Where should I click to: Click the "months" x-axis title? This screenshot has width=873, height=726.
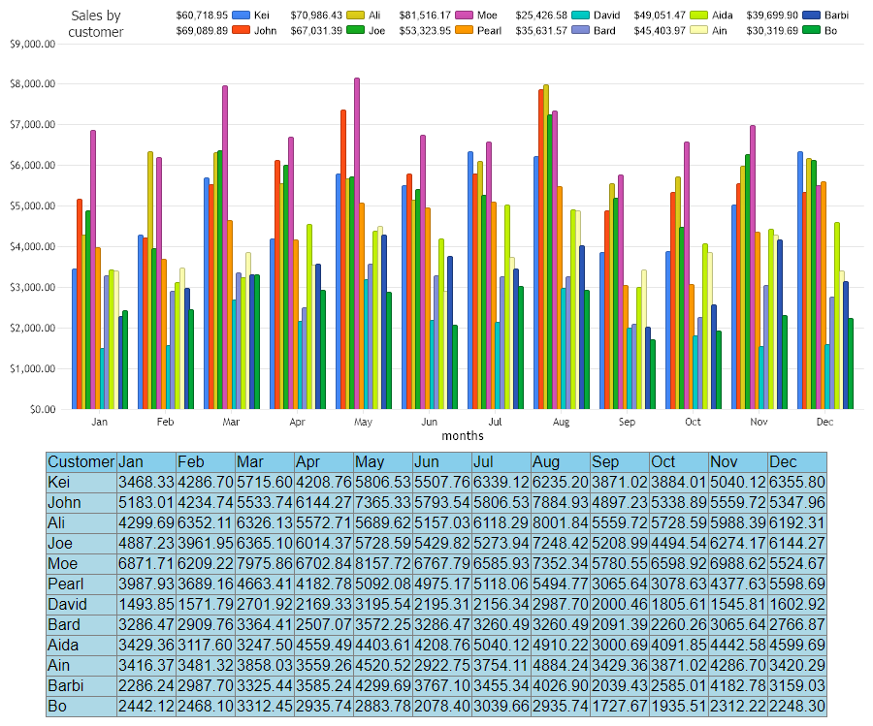pyautogui.click(x=462, y=436)
